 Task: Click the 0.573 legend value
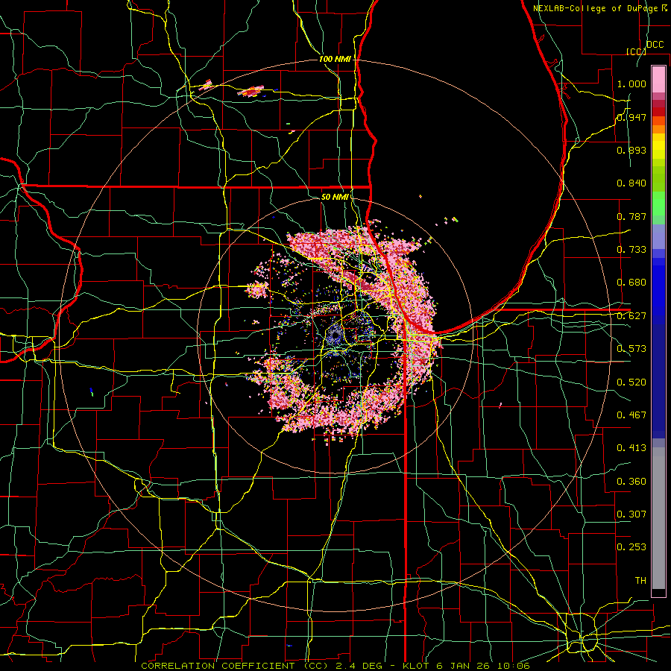pos(631,349)
